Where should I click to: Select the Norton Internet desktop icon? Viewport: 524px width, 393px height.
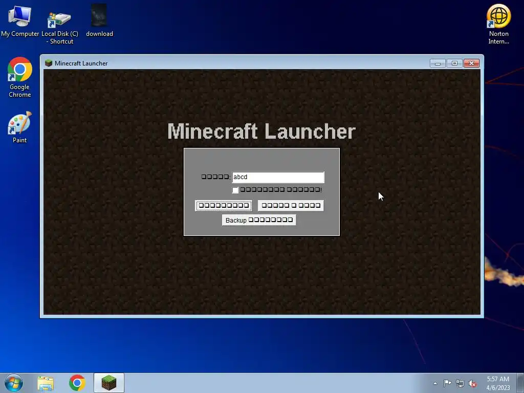coord(498,25)
